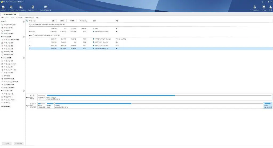Click the 取り消す (Undo) button

18,143
